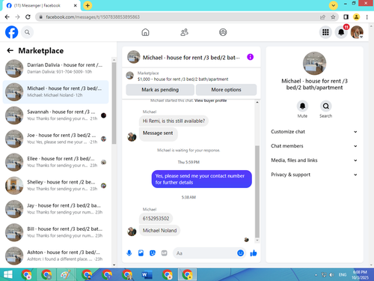Open the Groups icon in top navigation
The image size is (374, 281).
tap(223, 32)
